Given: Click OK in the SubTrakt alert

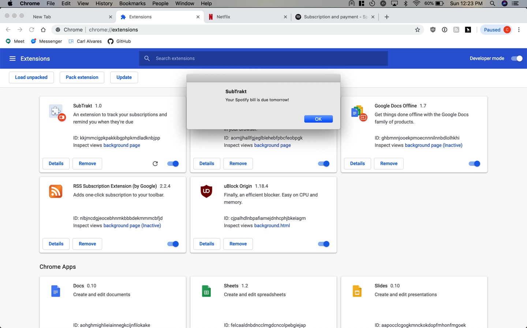Looking at the screenshot, I should click(x=318, y=119).
